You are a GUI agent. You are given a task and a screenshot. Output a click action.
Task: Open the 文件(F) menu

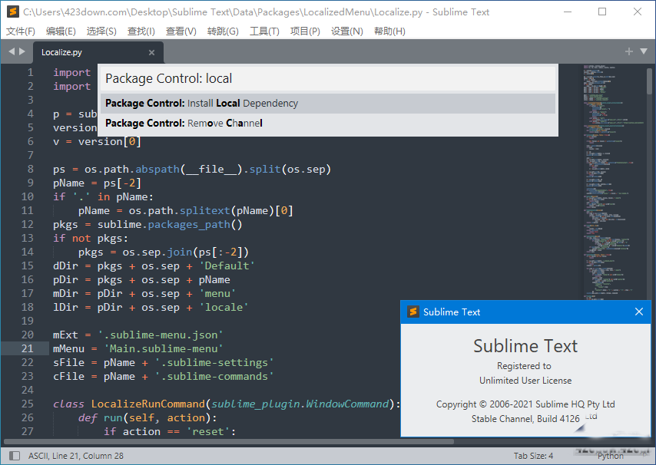click(21, 31)
